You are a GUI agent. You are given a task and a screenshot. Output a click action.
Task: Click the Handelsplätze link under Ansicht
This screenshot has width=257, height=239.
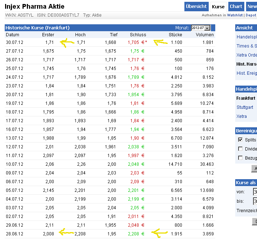coord(246,37)
